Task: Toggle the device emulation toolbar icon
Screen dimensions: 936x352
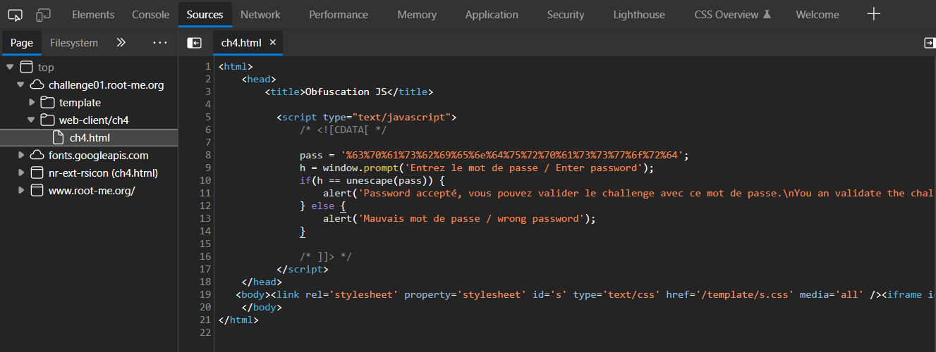Action: click(x=44, y=14)
